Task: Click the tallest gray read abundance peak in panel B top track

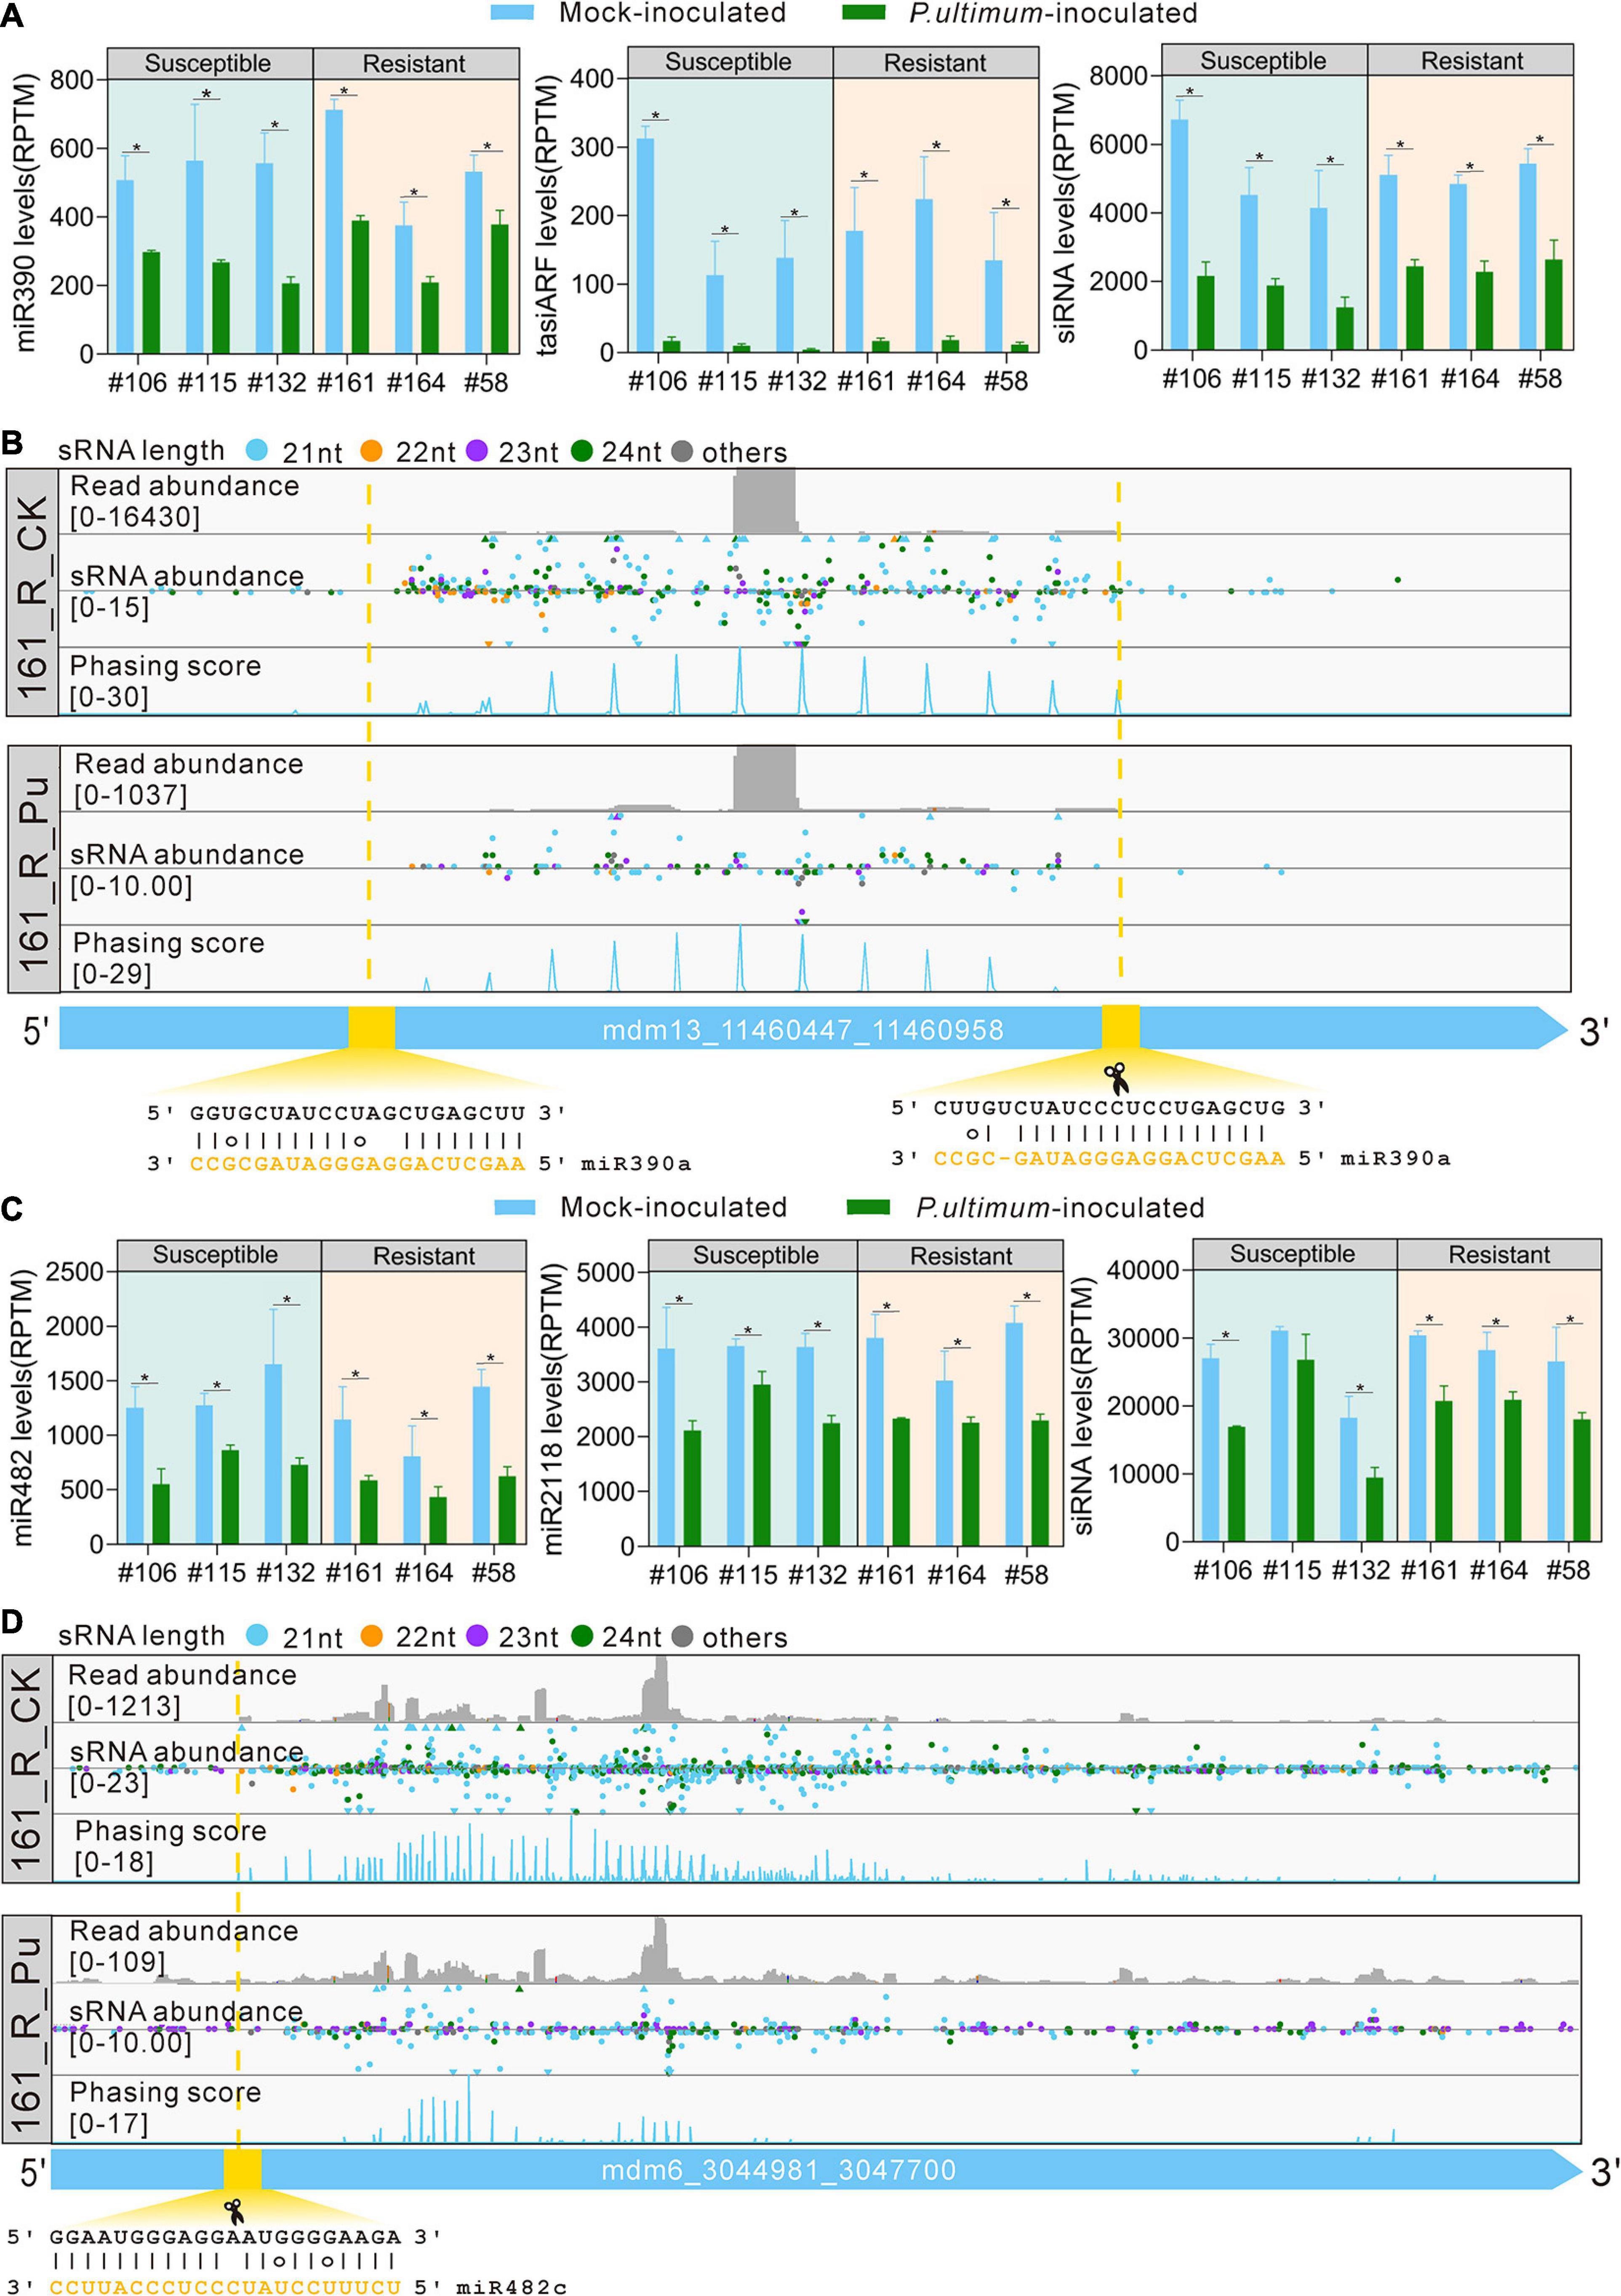Action: pyautogui.click(x=764, y=501)
